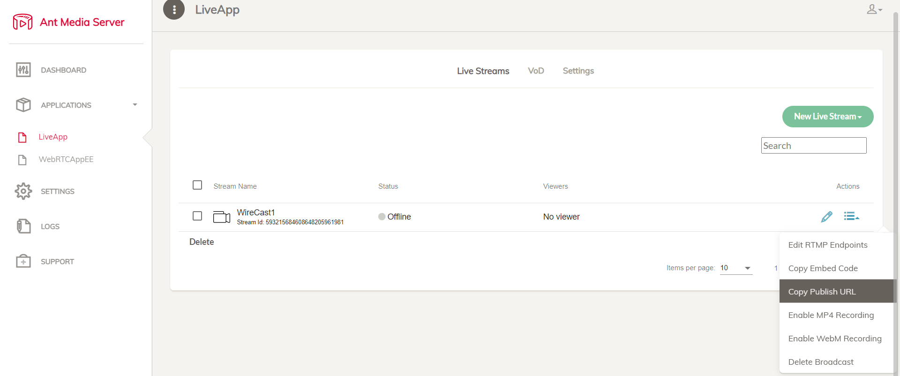Click the Stream Id 593215684608648205961981 text
This screenshot has height=376, width=900.
click(290, 222)
